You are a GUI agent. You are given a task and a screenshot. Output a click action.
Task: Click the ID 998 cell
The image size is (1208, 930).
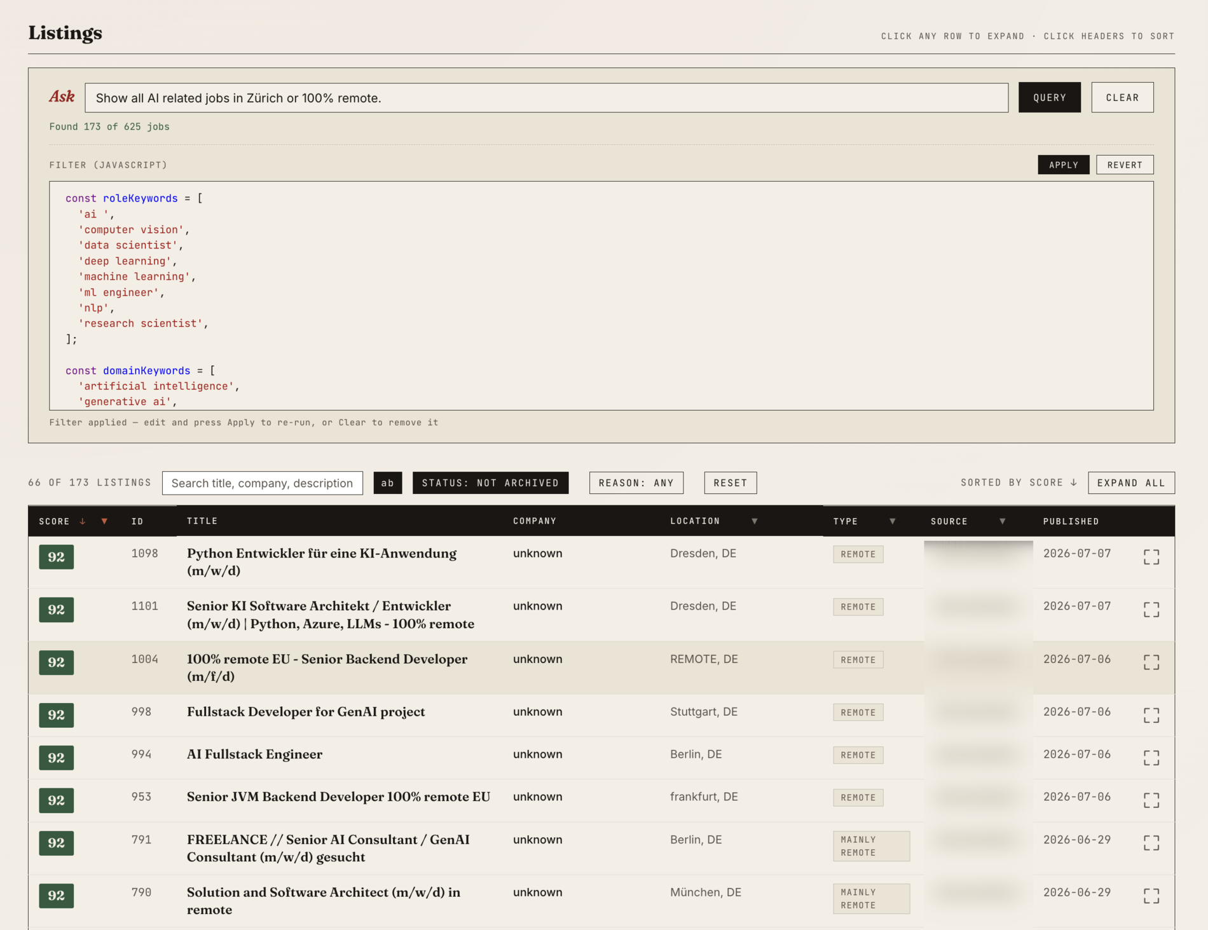[x=141, y=712]
